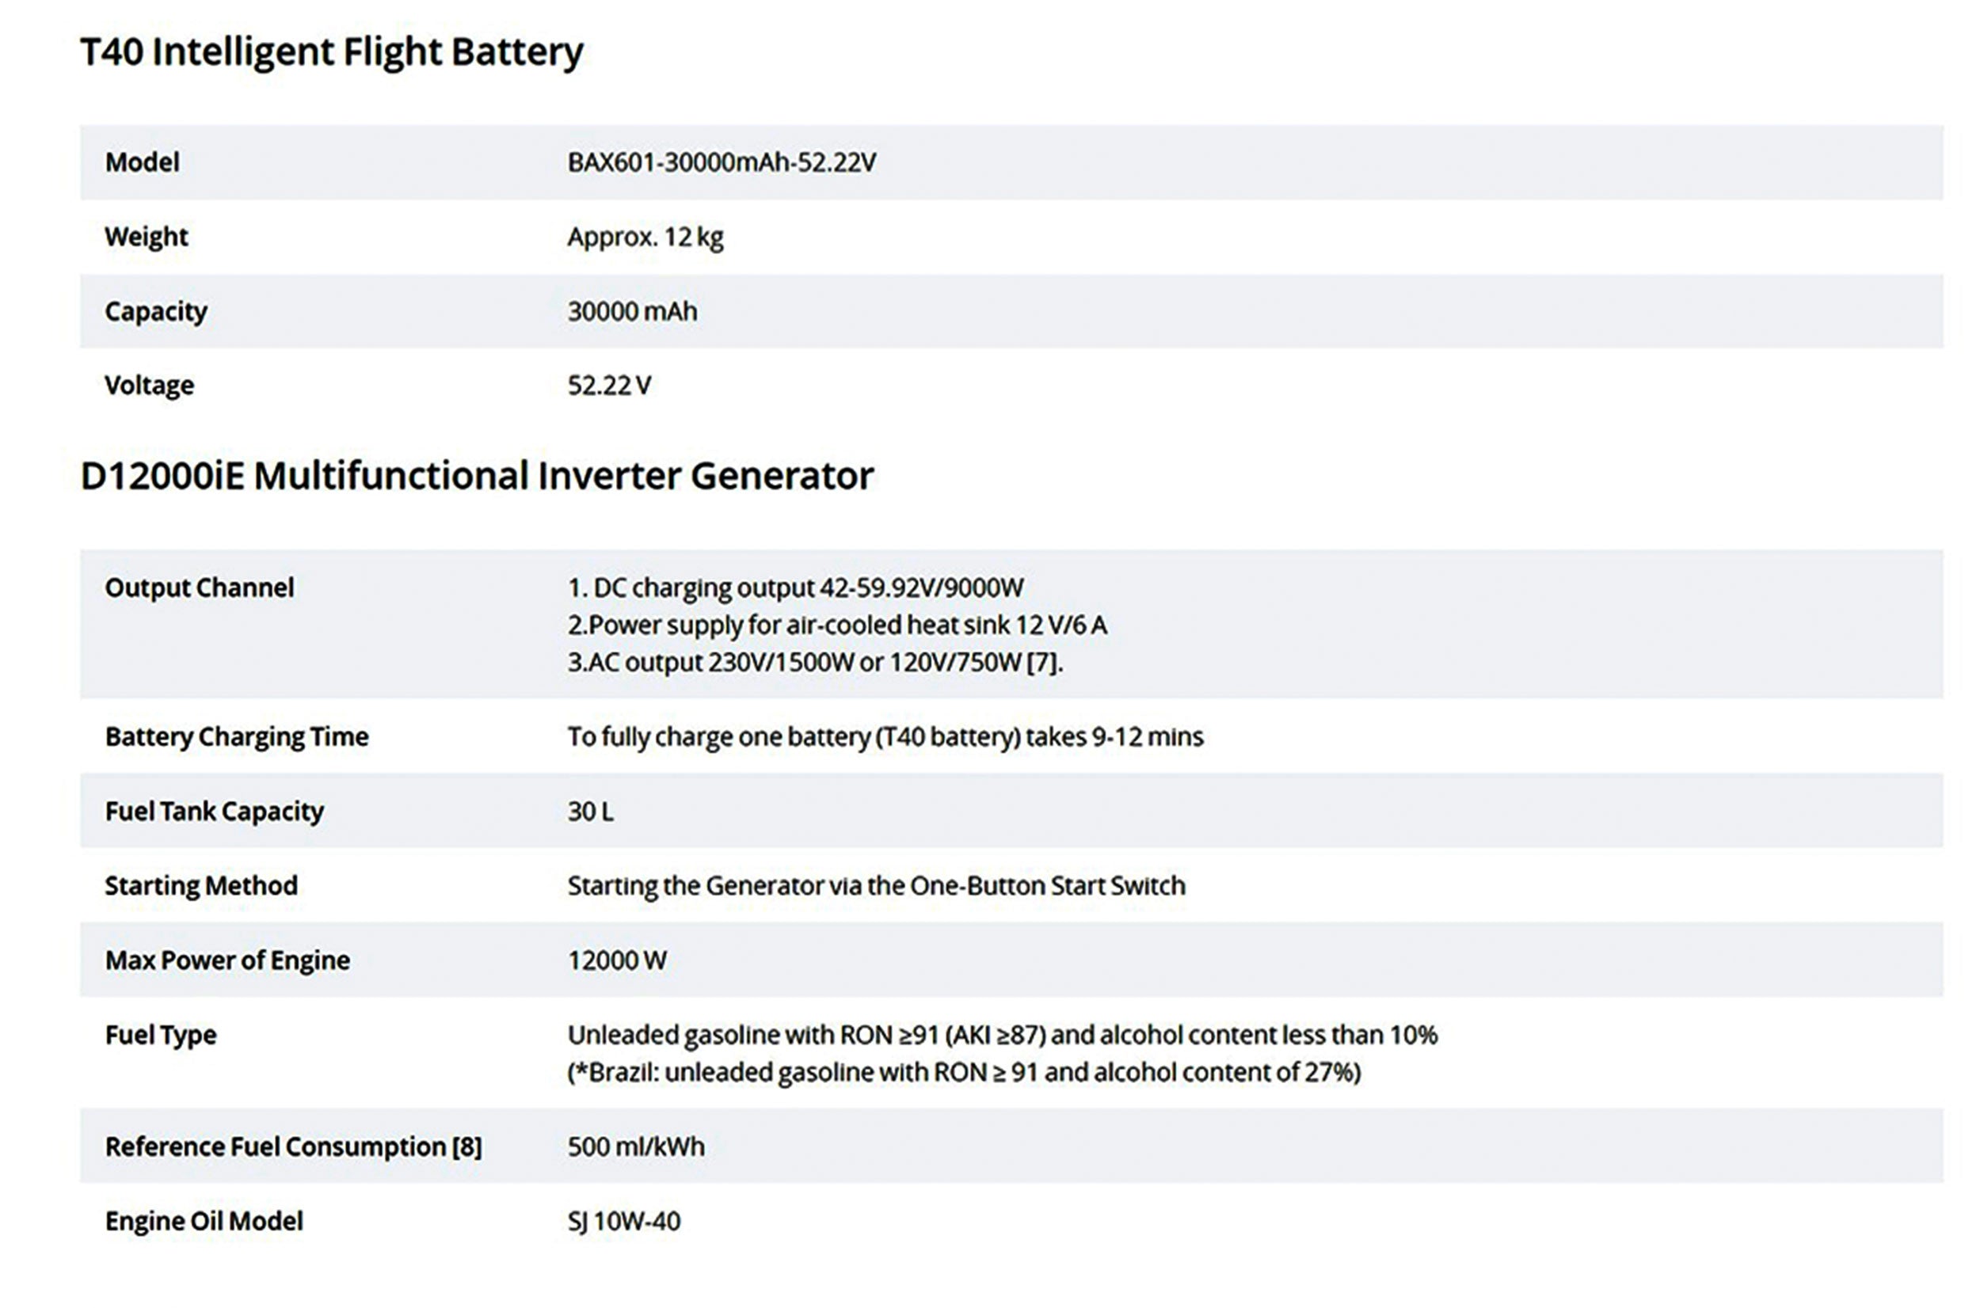Click the One-Button Start Switch description
Viewport: 1980px width, 1308px height.
[876, 886]
